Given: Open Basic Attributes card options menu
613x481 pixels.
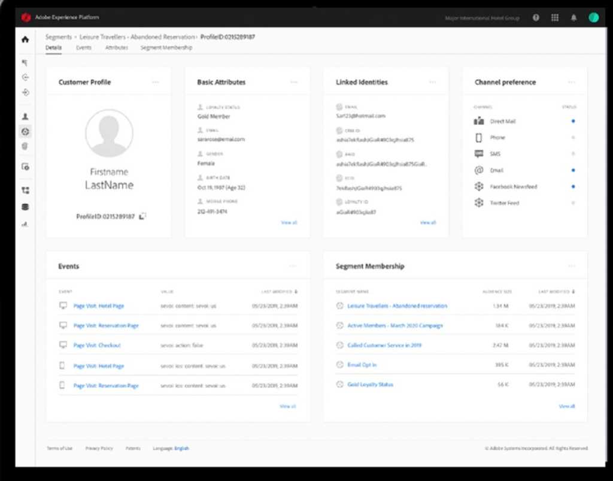Looking at the screenshot, I should click(x=294, y=82).
